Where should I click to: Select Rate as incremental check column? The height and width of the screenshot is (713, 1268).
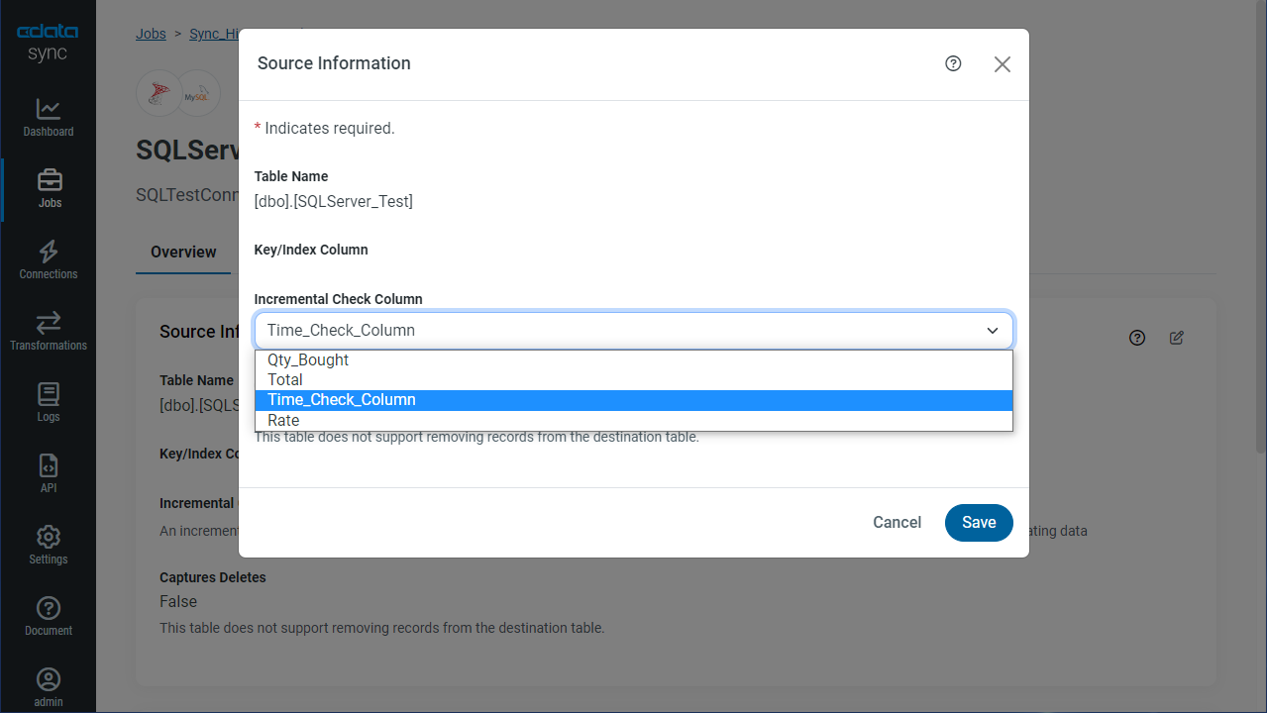click(283, 421)
